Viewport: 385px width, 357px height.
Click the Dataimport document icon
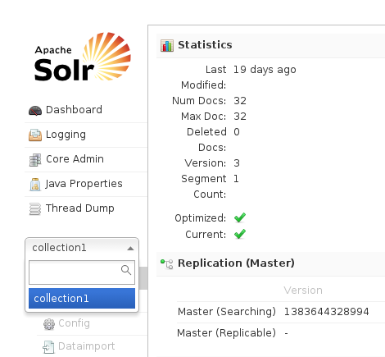click(x=48, y=347)
